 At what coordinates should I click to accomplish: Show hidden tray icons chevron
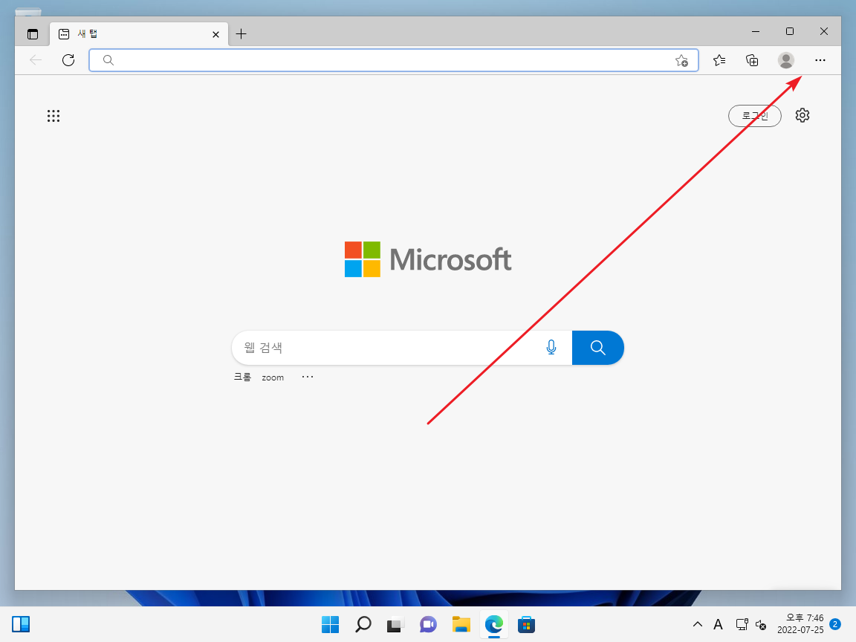pos(698,624)
